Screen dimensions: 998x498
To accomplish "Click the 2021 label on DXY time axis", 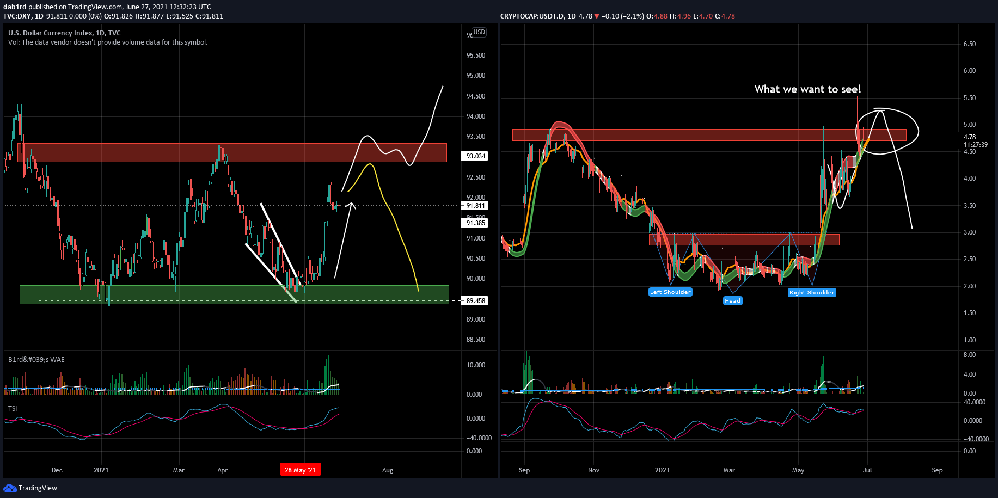I will 101,470.
